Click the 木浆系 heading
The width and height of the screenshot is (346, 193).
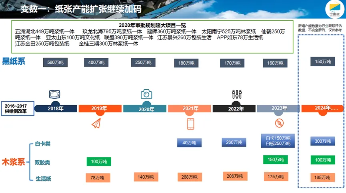[13, 162]
